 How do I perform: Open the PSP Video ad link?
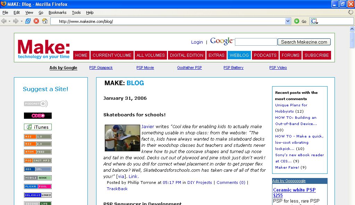pyautogui.click(x=278, y=68)
